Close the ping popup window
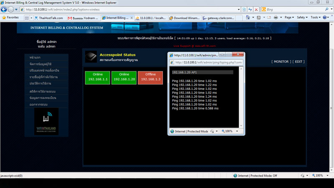This screenshot has width=334, height=188. pos(238,54)
